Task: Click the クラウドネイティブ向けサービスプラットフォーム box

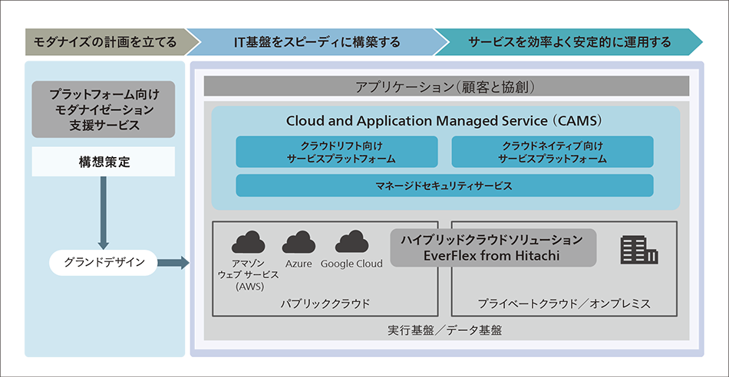Action: [553, 152]
